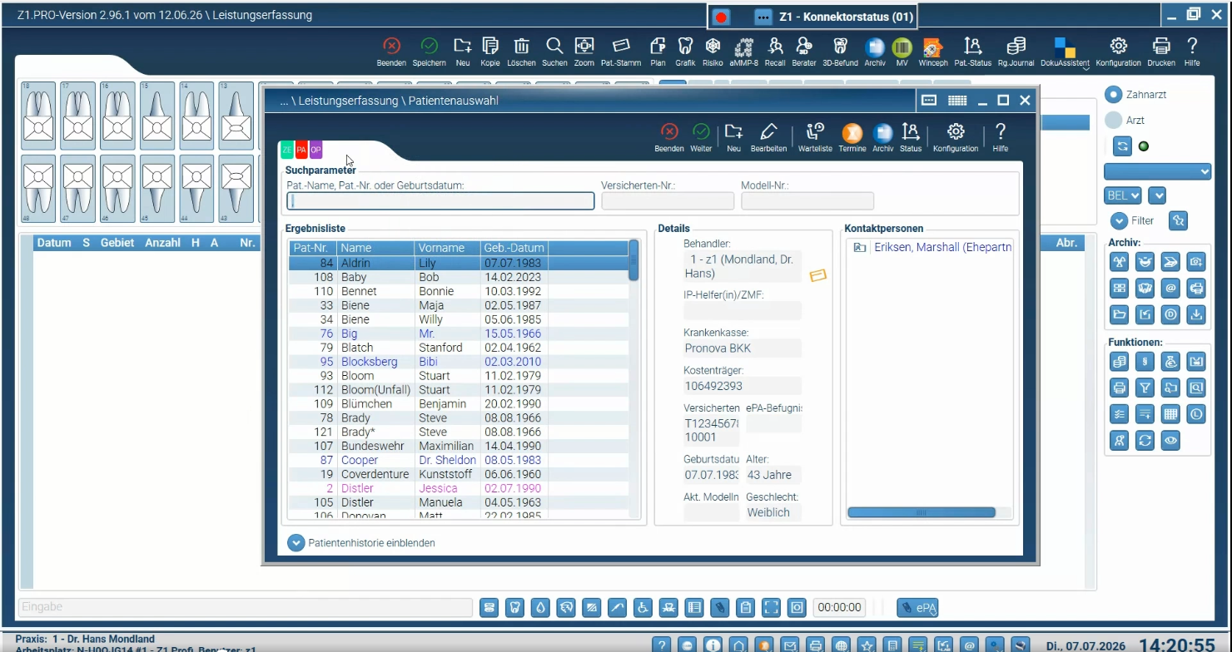
Task: Expand Patientenhistorie einblenden
Action: (x=361, y=543)
